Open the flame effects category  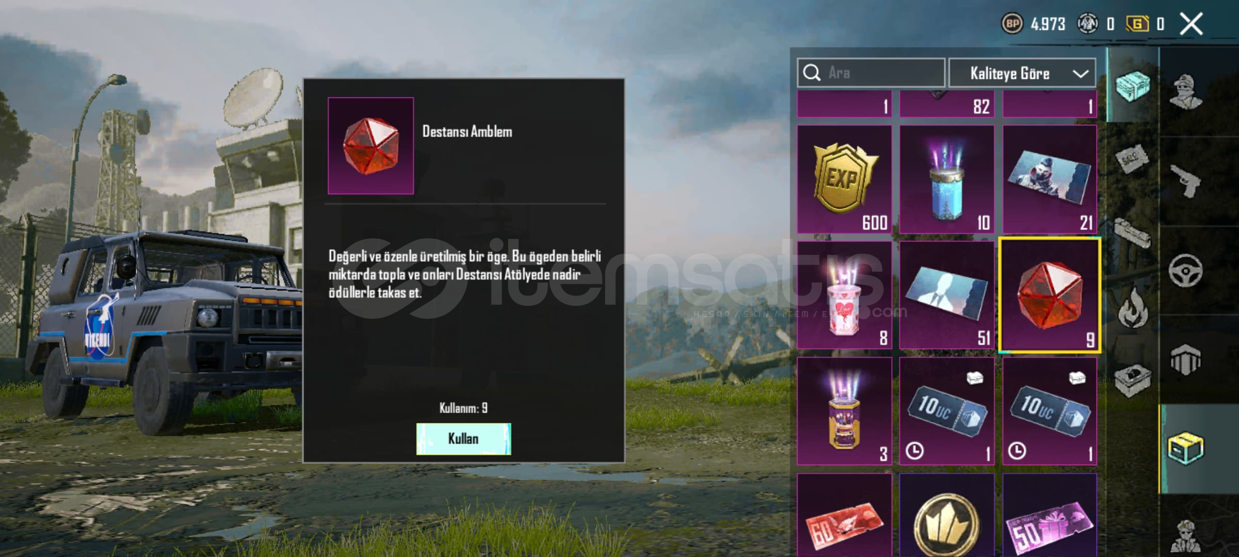(1133, 308)
